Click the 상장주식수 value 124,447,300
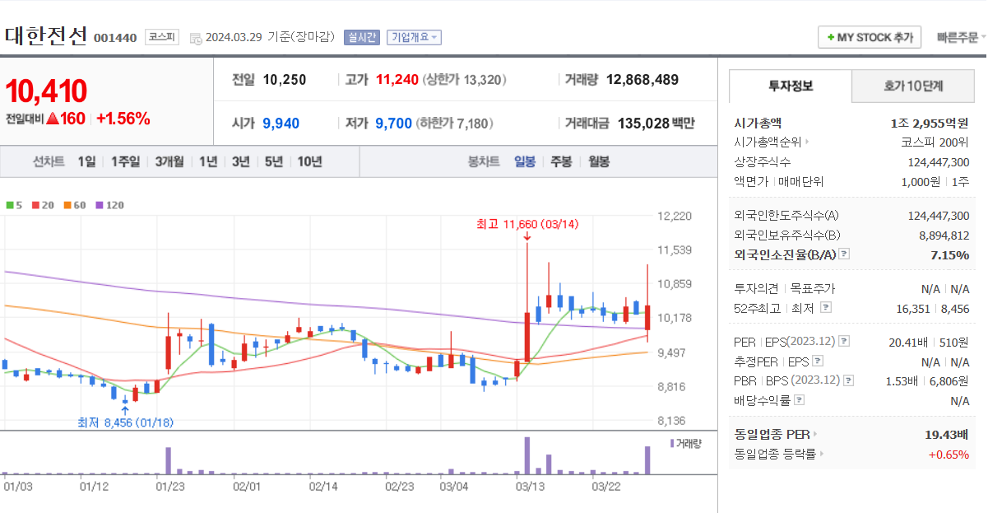Image resolution: width=988 pixels, height=513 pixels. (x=939, y=162)
